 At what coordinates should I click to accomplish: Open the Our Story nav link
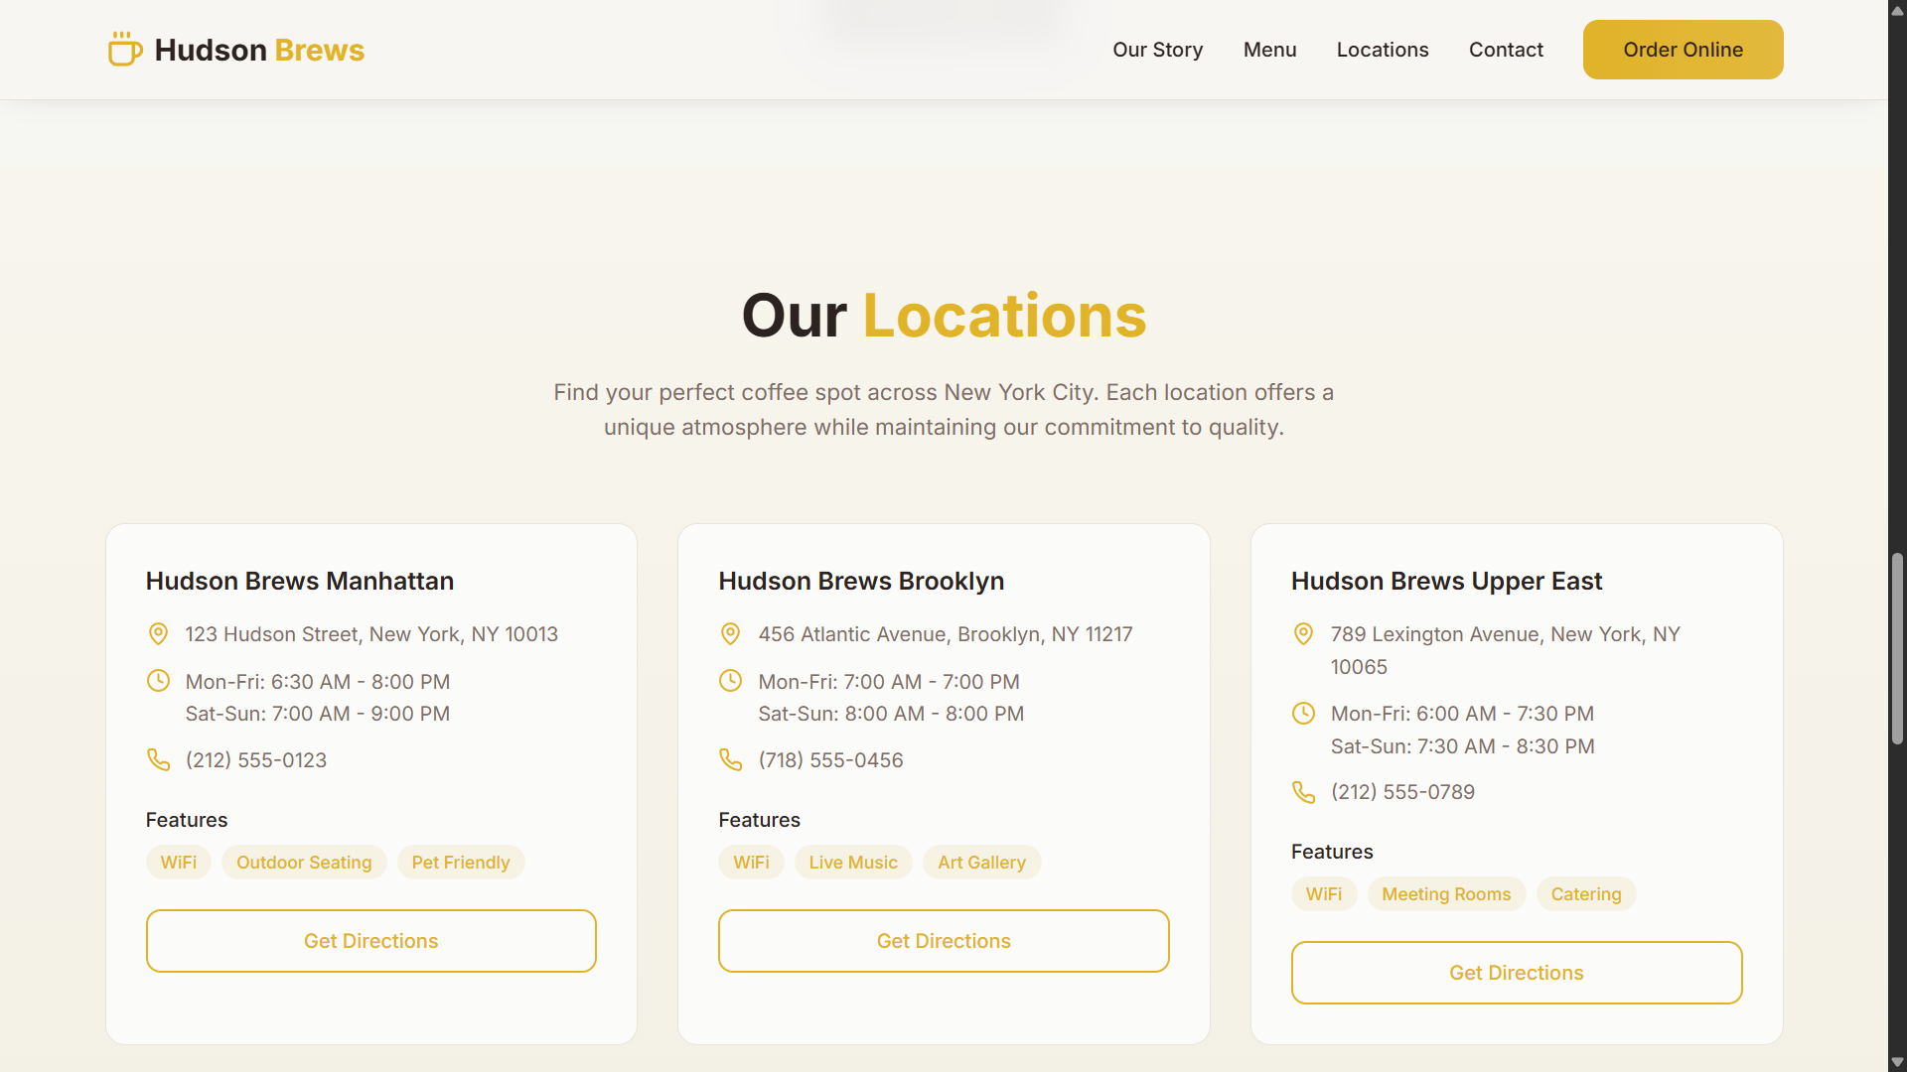1157,50
